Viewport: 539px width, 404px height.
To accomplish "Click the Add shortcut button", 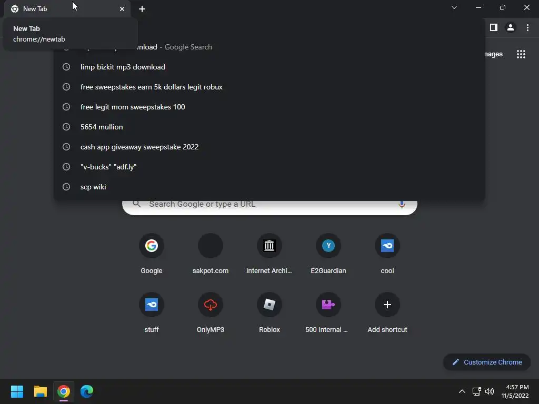I will tap(387, 313).
